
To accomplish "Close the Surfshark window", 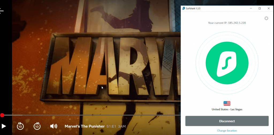I will [x=269, y=8].
